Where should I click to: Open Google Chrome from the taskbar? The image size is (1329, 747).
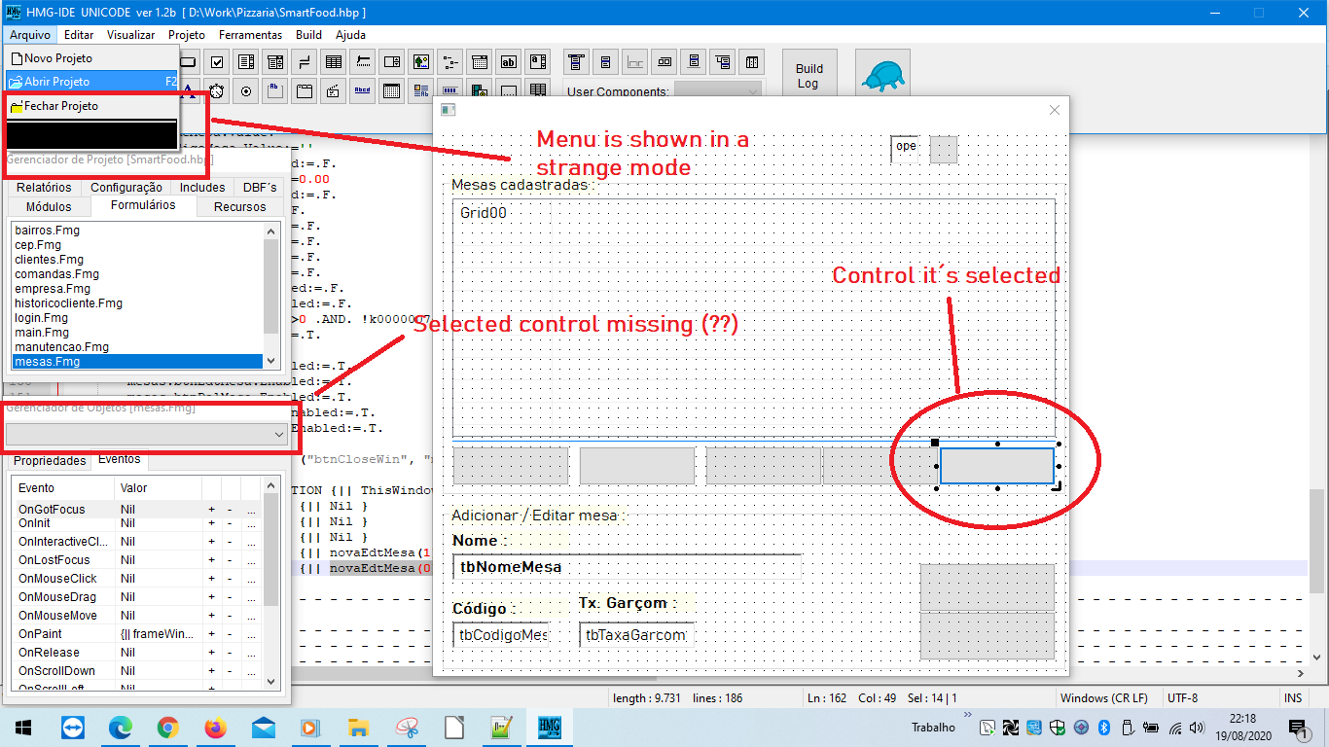(x=167, y=727)
